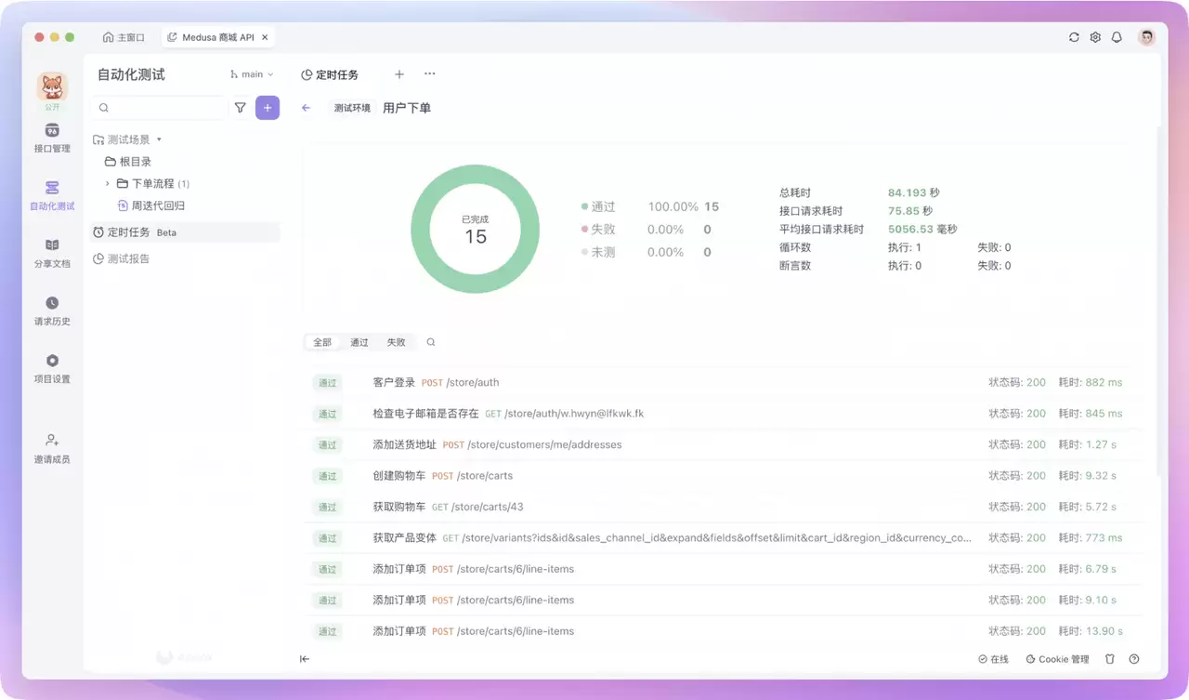The width and height of the screenshot is (1189, 700).
Task: Open the filter icon beside search
Action: 241,108
